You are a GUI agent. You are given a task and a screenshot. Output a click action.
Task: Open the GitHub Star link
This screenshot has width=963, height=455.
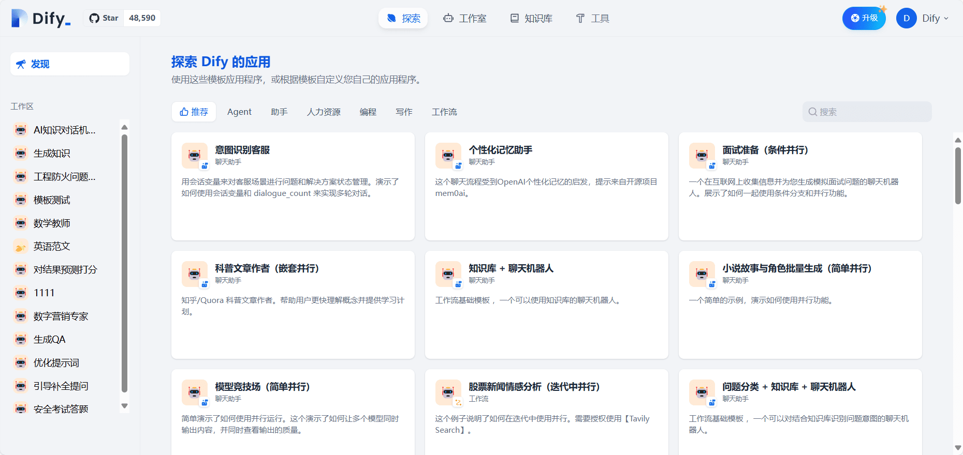(x=104, y=18)
